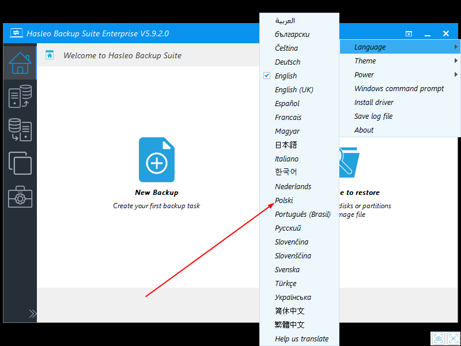Click the exit fullscreen icon at bottom right
This screenshot has width=461, height=346.
[x=453, y=339]
